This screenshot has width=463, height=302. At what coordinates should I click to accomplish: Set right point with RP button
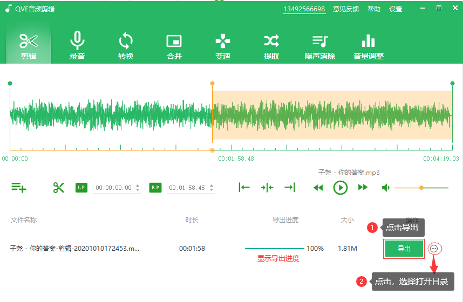tap(155, 188)
